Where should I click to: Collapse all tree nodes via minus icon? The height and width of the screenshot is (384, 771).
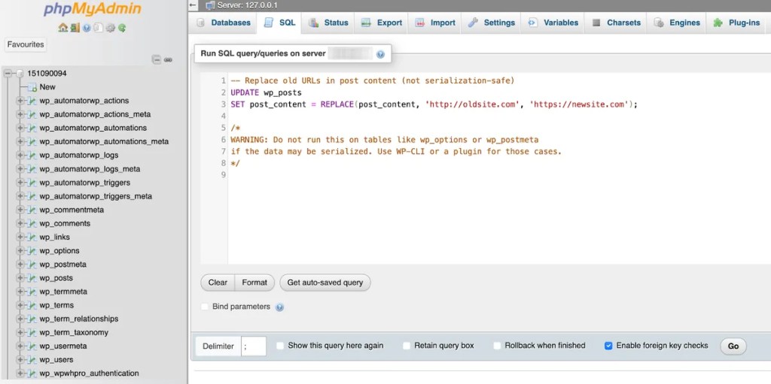(157, 60)
